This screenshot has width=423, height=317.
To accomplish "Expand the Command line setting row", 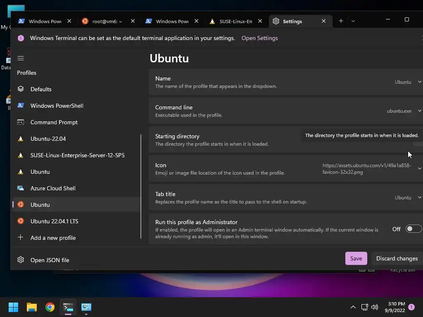I will (286, 111).
